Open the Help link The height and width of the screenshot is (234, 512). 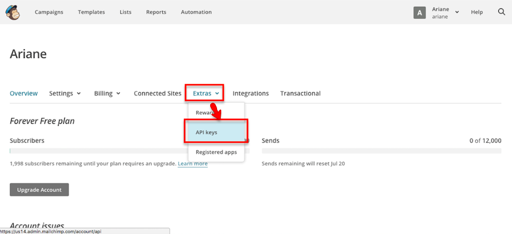click(x=477, y=12)
